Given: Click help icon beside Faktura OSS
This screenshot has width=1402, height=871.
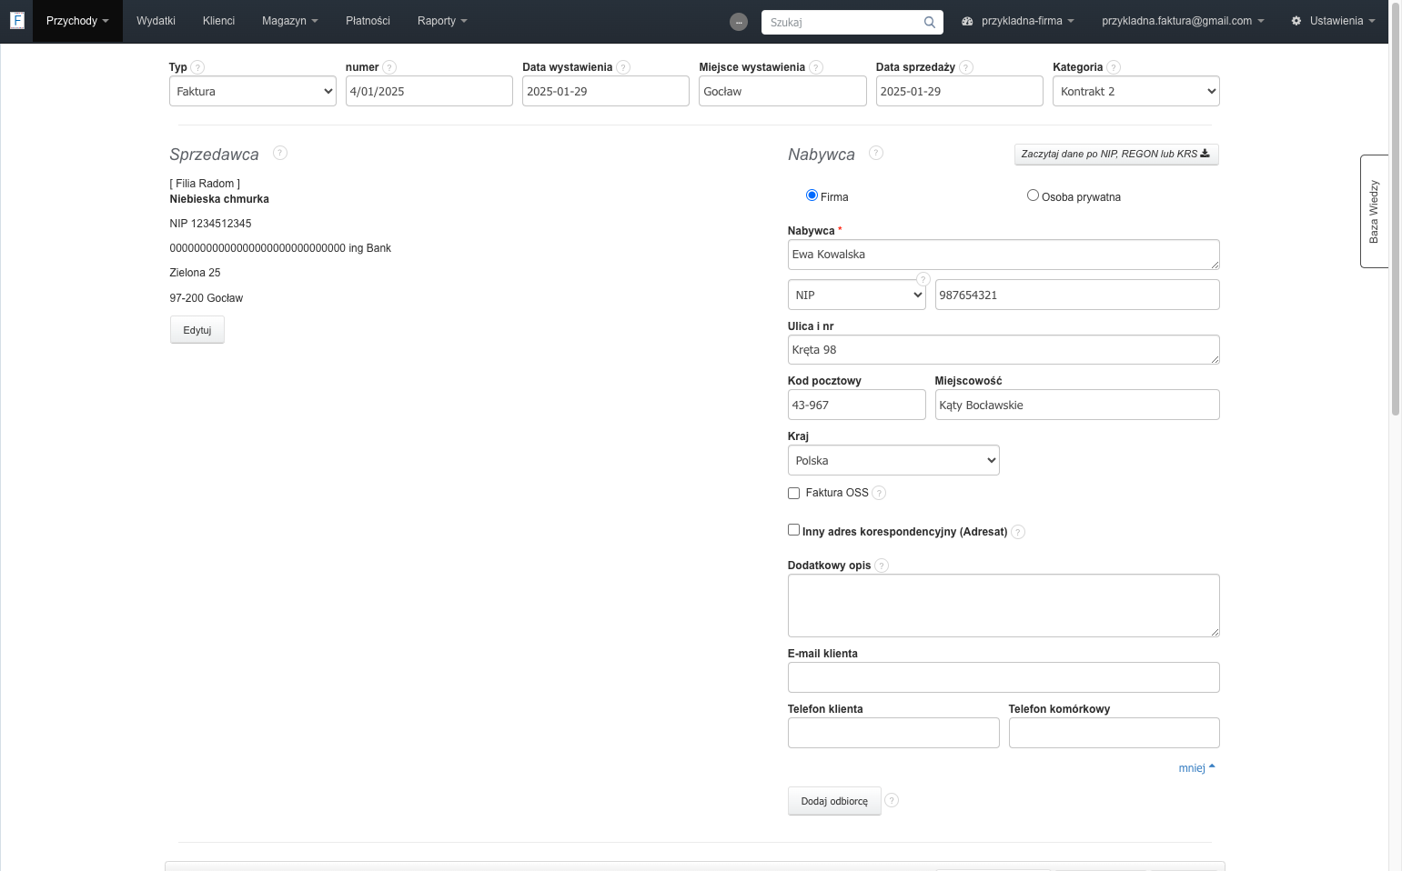Looking at the screenshot, I should point(879,493).
